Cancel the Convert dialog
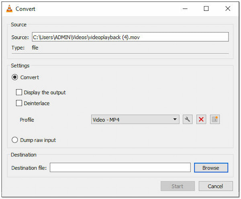241x199 pixels. coord(216,186)
